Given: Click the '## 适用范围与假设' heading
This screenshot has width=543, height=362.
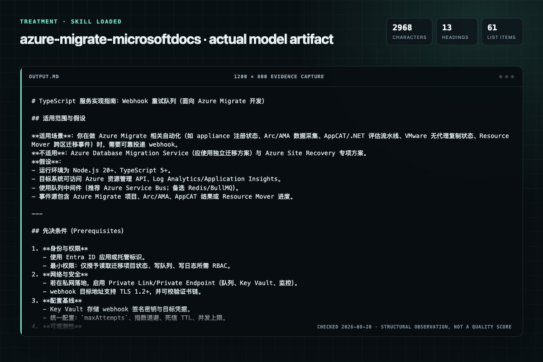Looking at the screenshot, I should coord(59,119).
